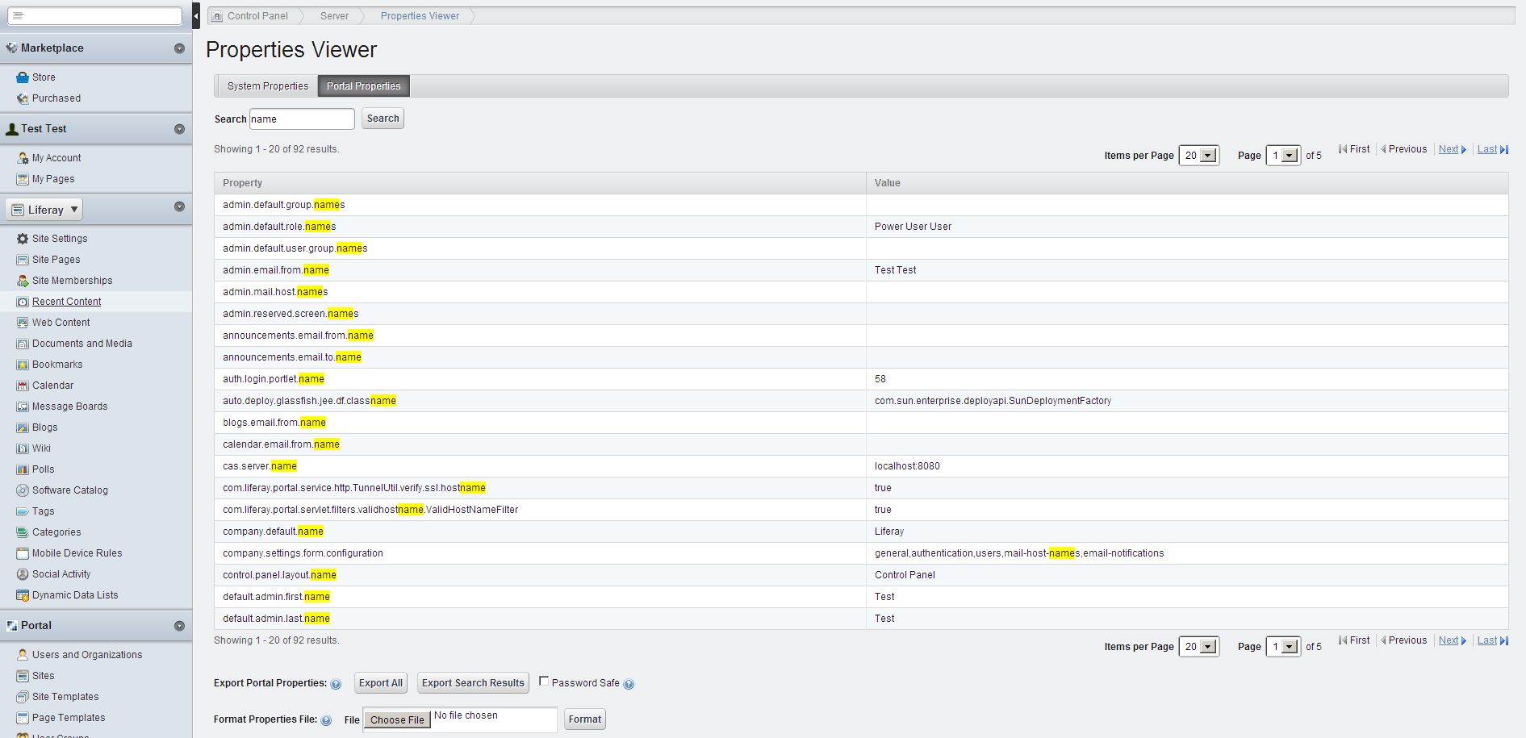Click the Tags icon
Image resolution: width=1526 pixels, height=738 pixels.
coord(23,511)
